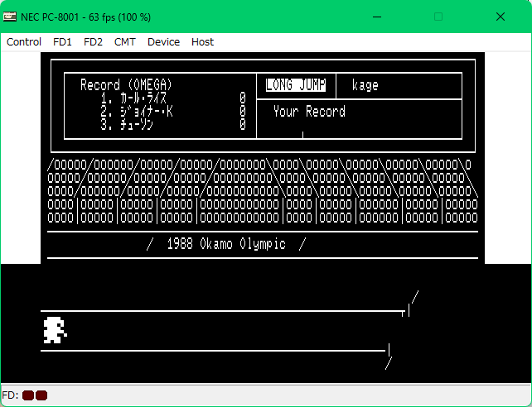Click the FD: label in status bar
The height and width of the screenshot is (407, 532).
click(12, 395)
